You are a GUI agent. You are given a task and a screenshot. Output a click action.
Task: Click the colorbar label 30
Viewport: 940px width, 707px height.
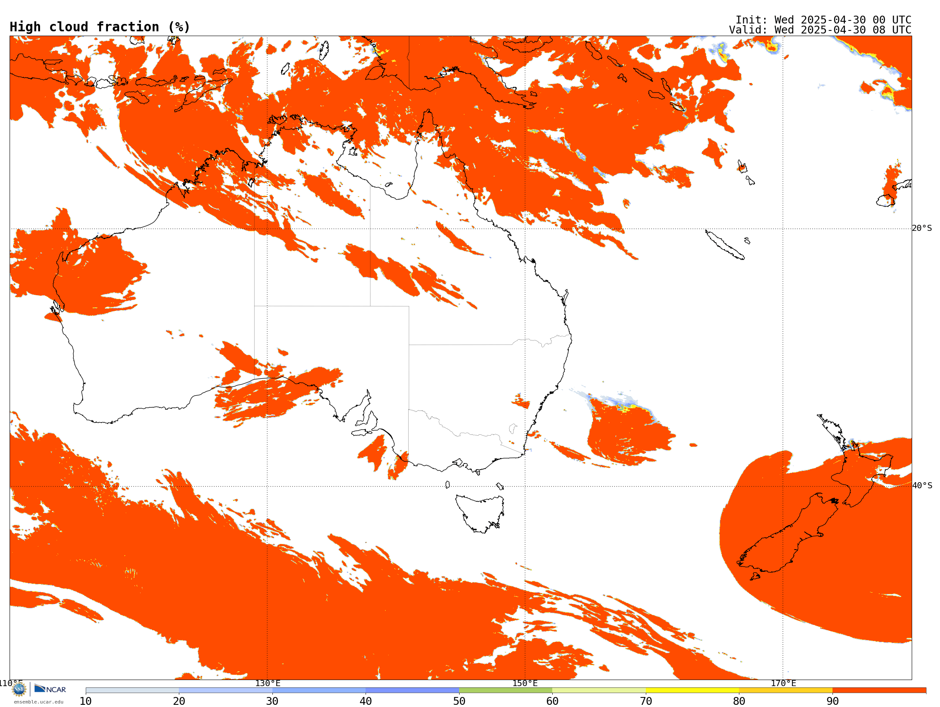pyautogui.click(x=272, y=701)
